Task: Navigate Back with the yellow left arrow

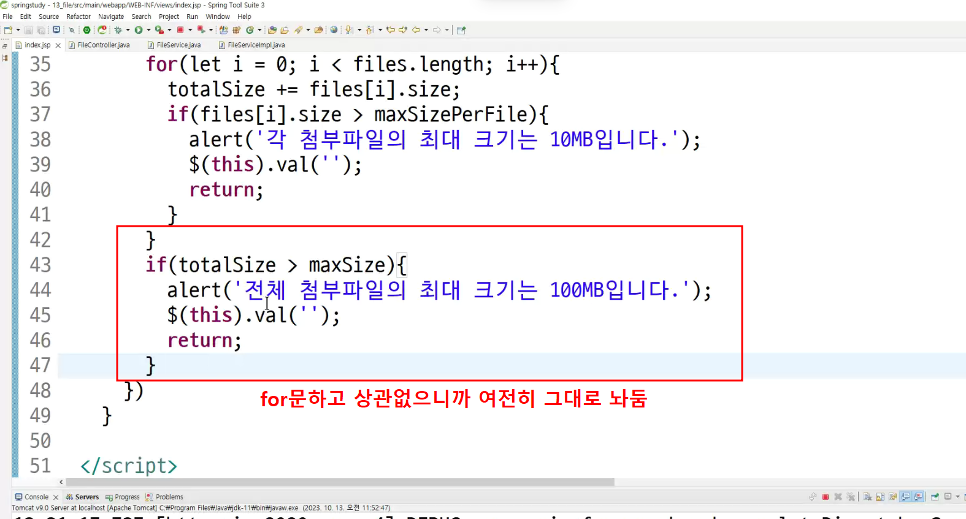Action: click(416, 30)
